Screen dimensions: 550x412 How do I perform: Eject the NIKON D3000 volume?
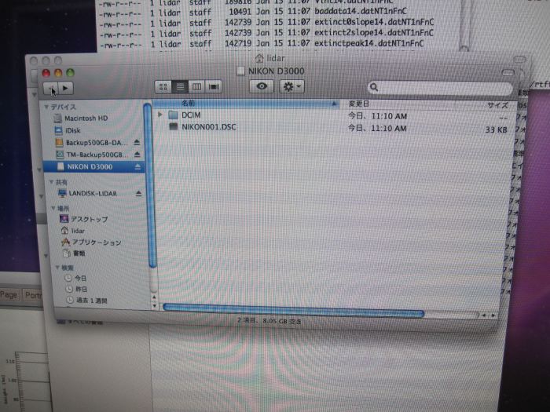(137, 166)
